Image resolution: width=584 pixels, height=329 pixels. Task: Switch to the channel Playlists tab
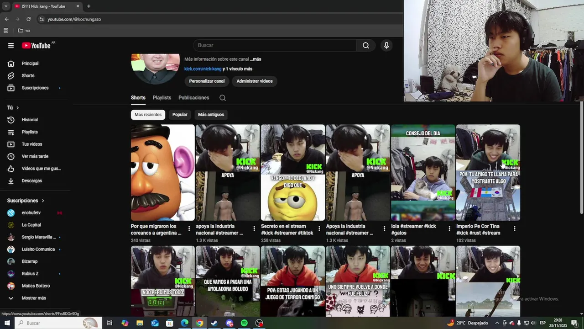coord(162,98)
